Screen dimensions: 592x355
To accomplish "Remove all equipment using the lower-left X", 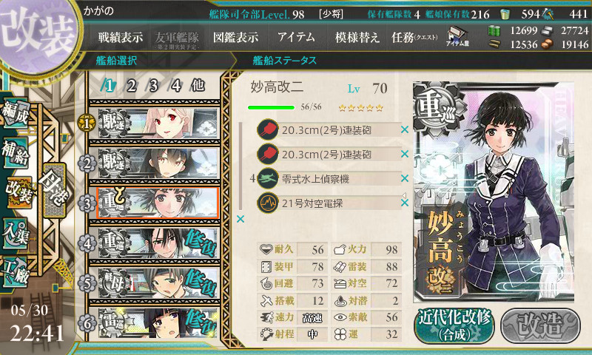I will tap(240, 219).
